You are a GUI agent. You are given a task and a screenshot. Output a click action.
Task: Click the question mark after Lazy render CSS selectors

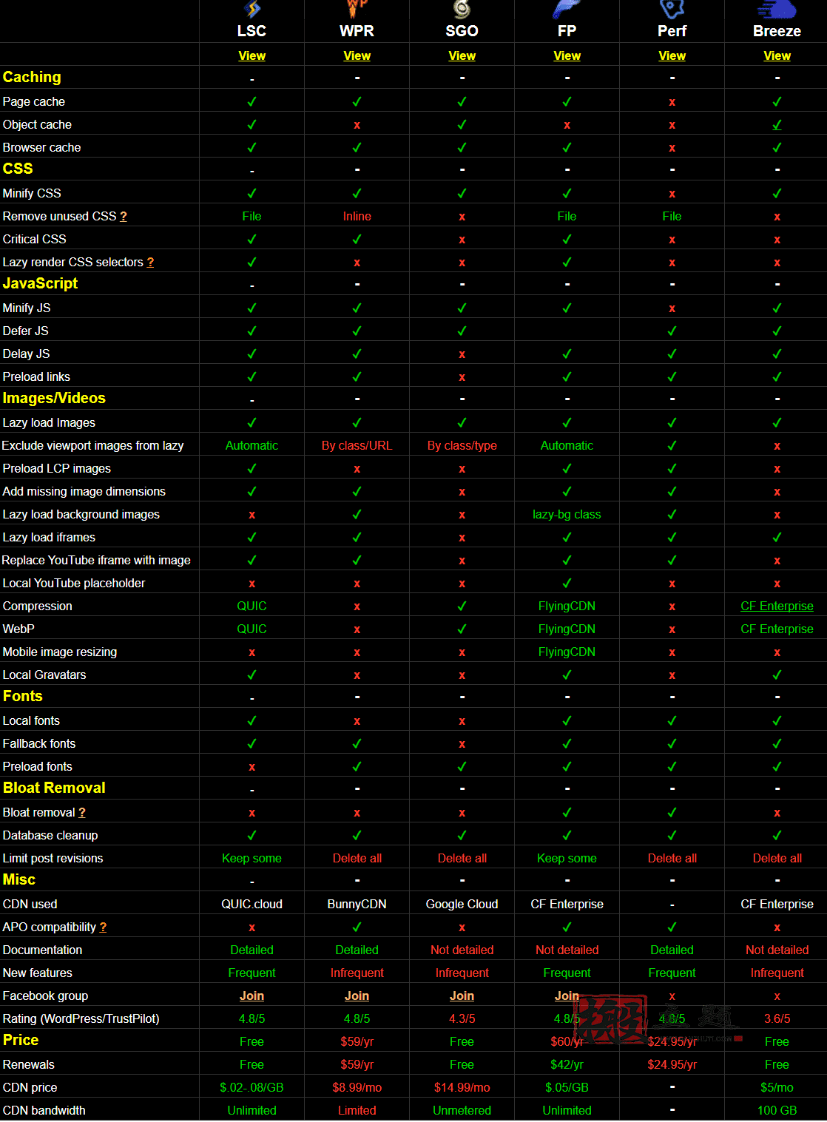point(150,262)
